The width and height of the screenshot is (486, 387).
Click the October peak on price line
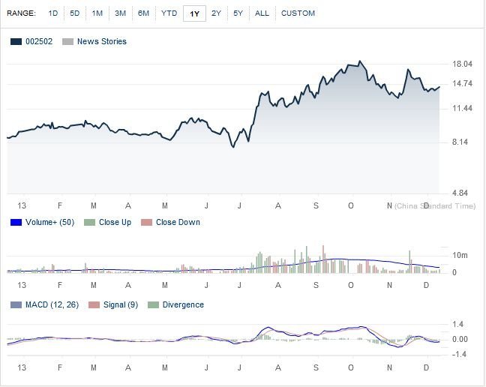361,61
